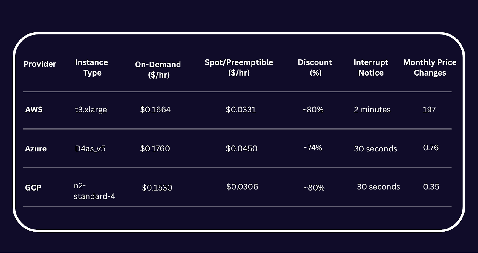Screen dimensions: 478x253
Task: Click the n2-standard-4 instance cell
Action: pos(94,191)
